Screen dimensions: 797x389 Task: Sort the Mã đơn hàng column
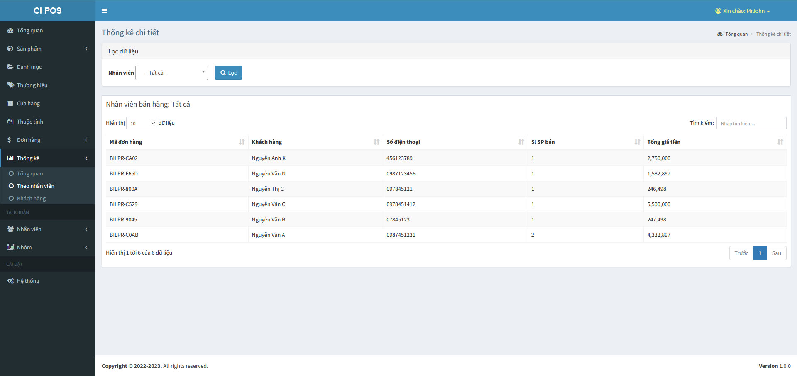coord(242,142)
